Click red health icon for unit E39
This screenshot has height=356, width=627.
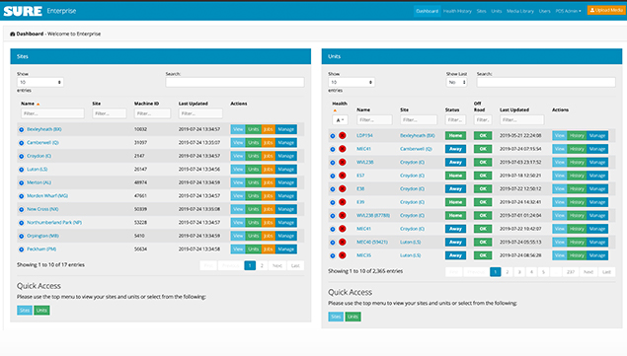pyautogui.click(x=343, y=202)
